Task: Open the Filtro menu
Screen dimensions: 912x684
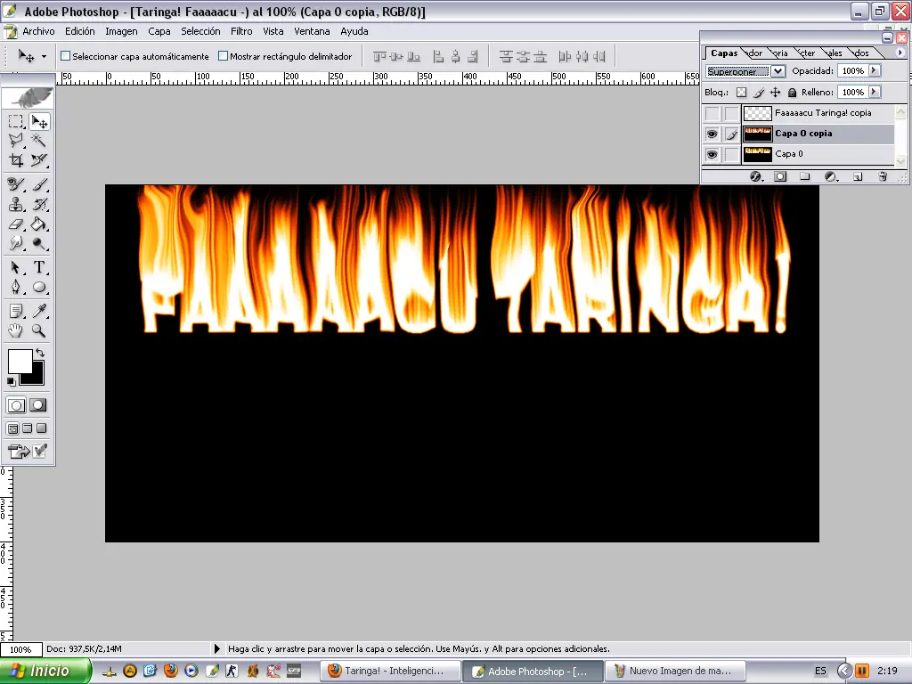Action: 241,31
